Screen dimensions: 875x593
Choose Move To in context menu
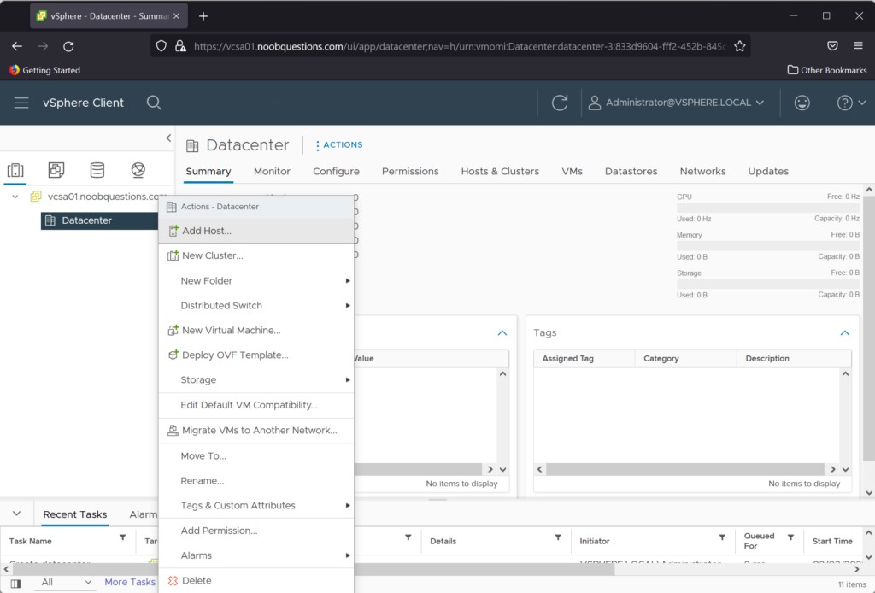(256, 455)
